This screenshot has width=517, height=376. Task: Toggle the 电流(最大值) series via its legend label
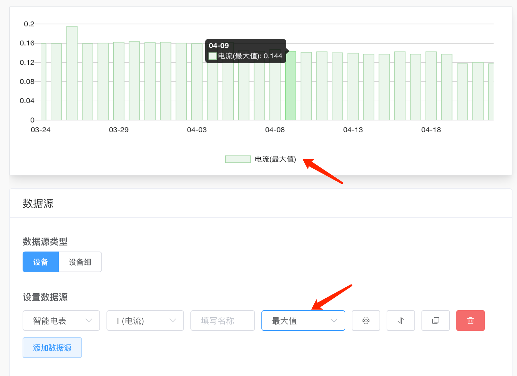click(x=275, y=159)
